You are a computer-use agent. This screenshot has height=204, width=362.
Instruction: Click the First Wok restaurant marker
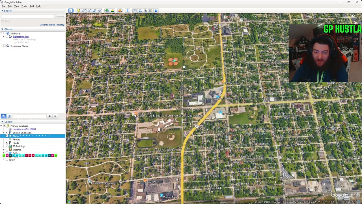coord(145,180)
